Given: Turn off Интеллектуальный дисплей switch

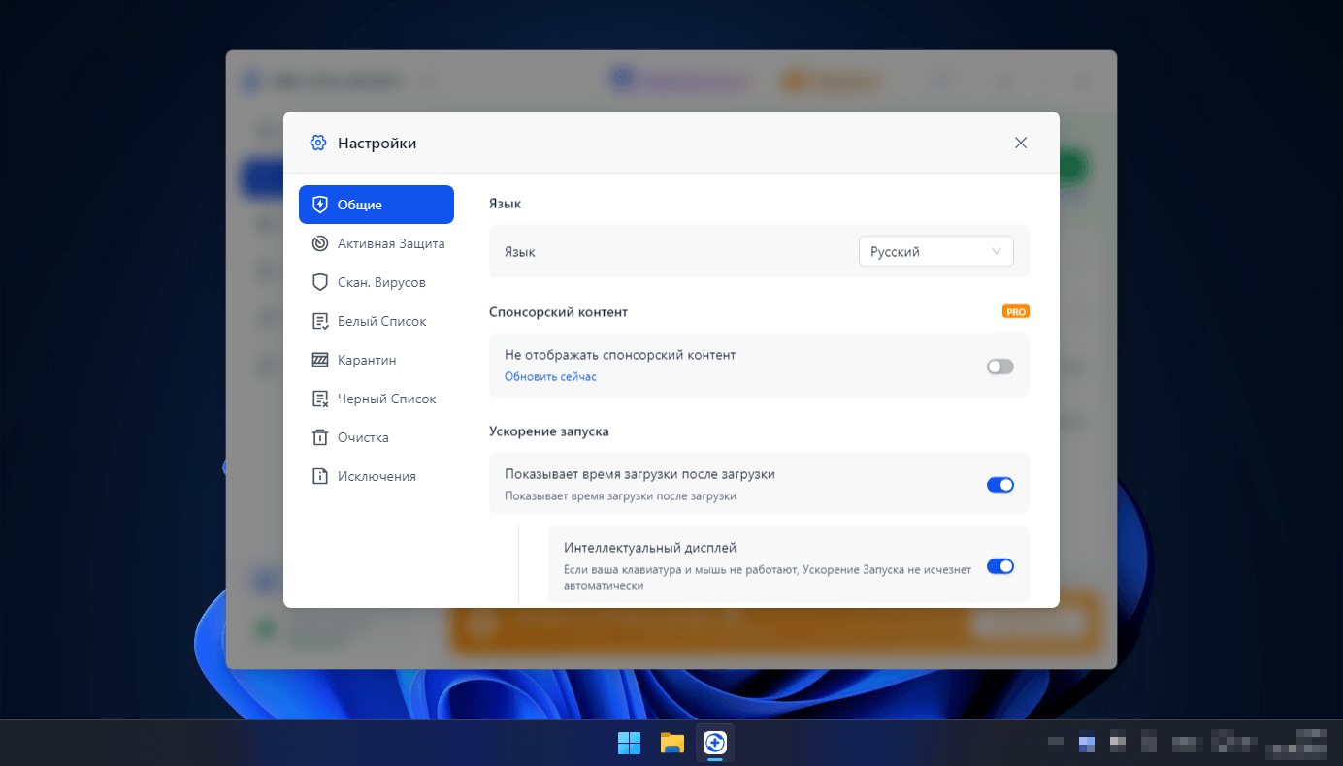Looking at the screenshot, I should (1000, 566).
